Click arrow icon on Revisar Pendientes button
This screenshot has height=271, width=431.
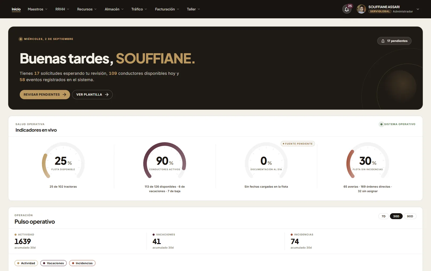(x=64, y=94)
